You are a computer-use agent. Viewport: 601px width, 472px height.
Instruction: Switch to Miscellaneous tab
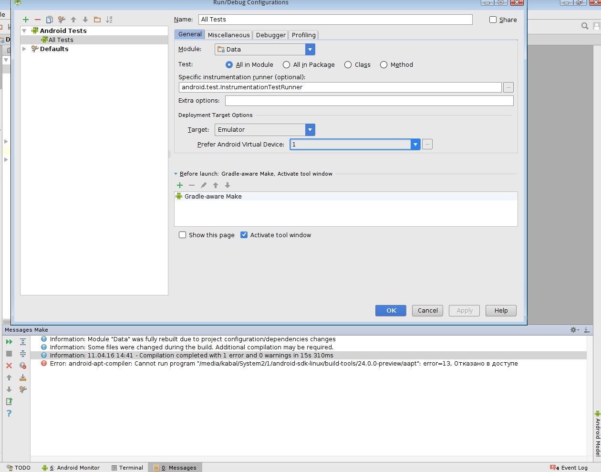(x=229, y=35)
